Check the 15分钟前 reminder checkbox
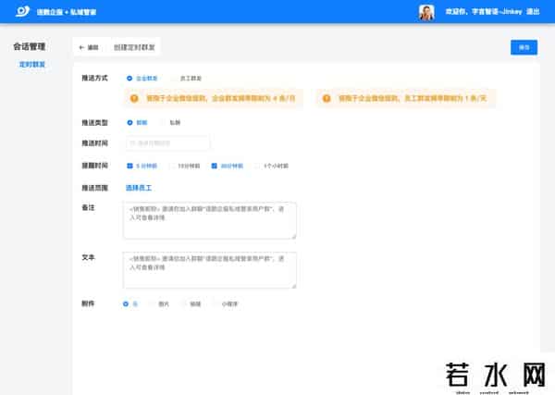Image resolution: width=555 pixels, height=395 pixels. [x=172, y=166]
